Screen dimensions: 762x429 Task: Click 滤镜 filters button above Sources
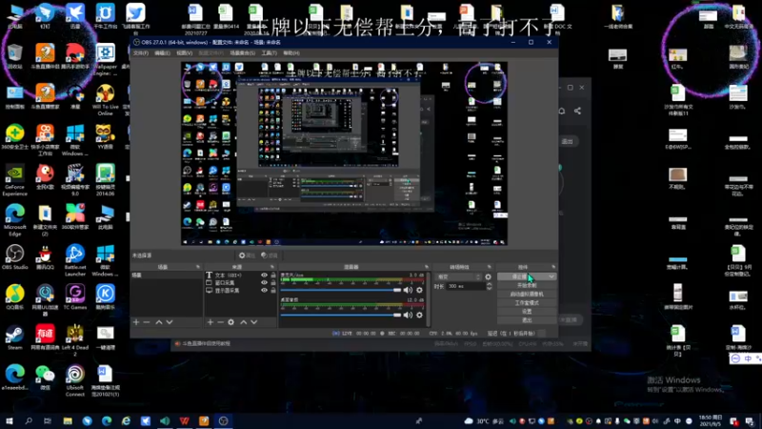pyautogui.click(x=270, y=255)
